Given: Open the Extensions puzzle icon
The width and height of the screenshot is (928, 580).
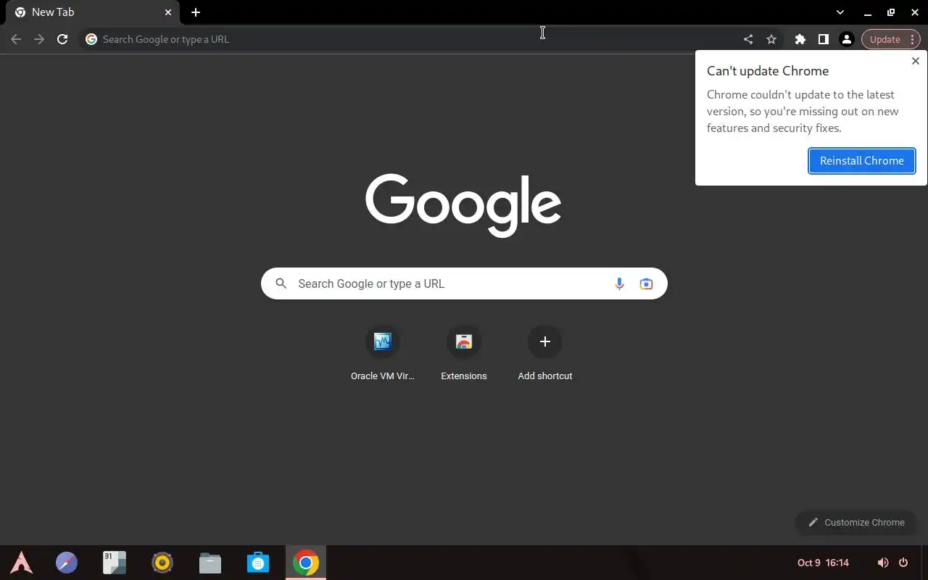Looking at the screenshot, I should 800,39.
